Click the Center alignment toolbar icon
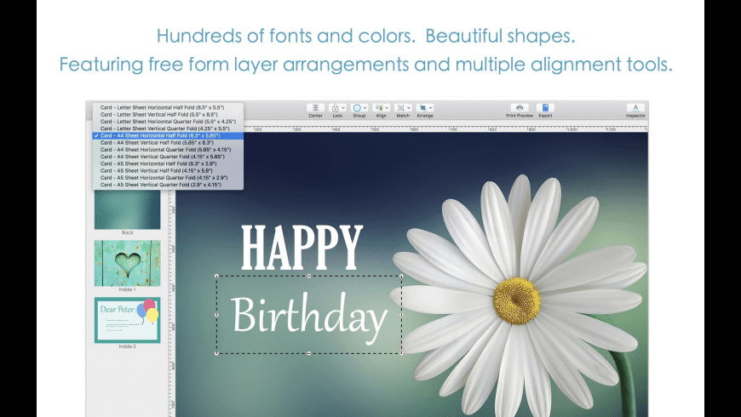The width and height of the screenshot is (741, 417). [x=315, y=108]
